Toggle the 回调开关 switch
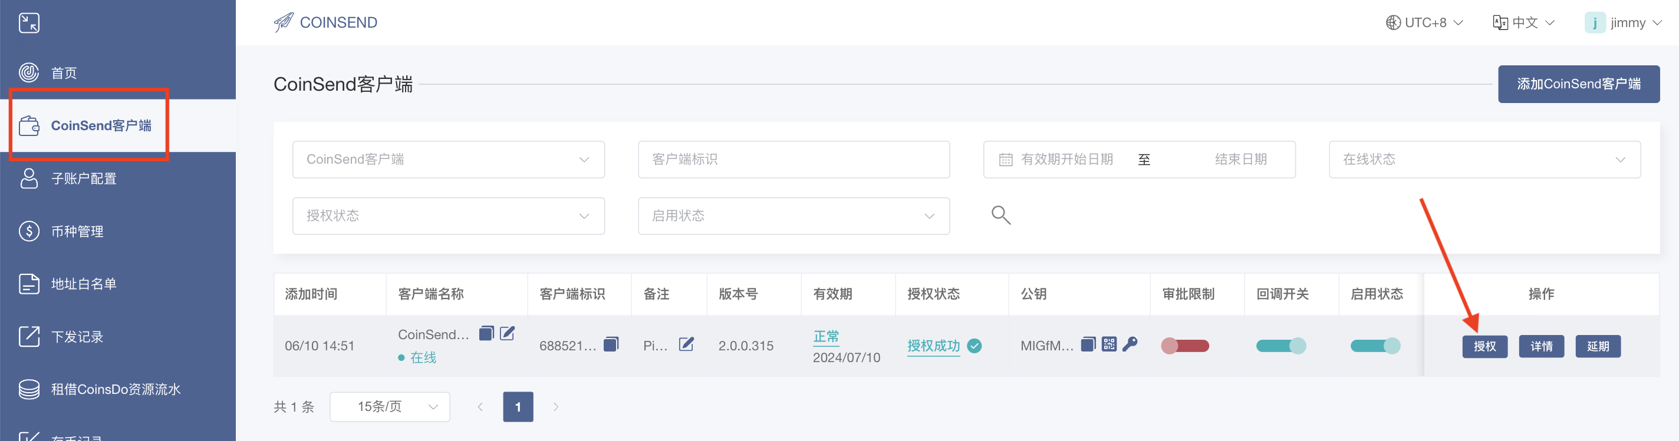 1280,346
